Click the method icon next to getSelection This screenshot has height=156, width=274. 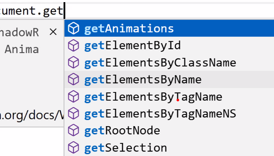[73, 148]
